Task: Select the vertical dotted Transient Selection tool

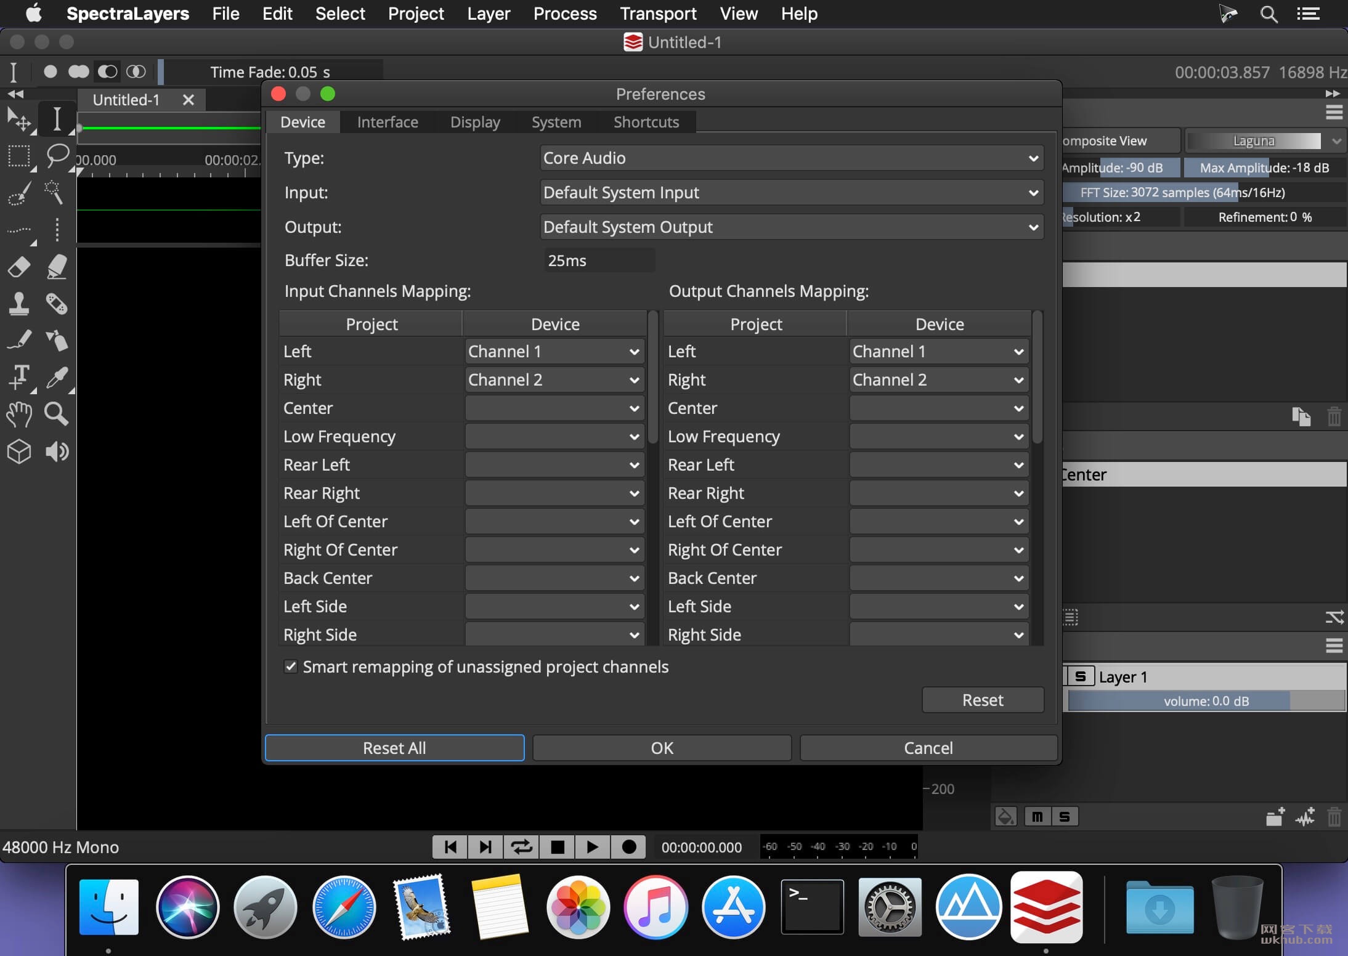Action: (57, 230)
